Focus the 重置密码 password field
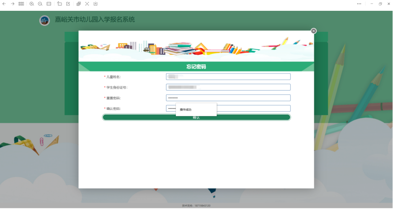This screenshot has height=210, width=393. (228, 98)
